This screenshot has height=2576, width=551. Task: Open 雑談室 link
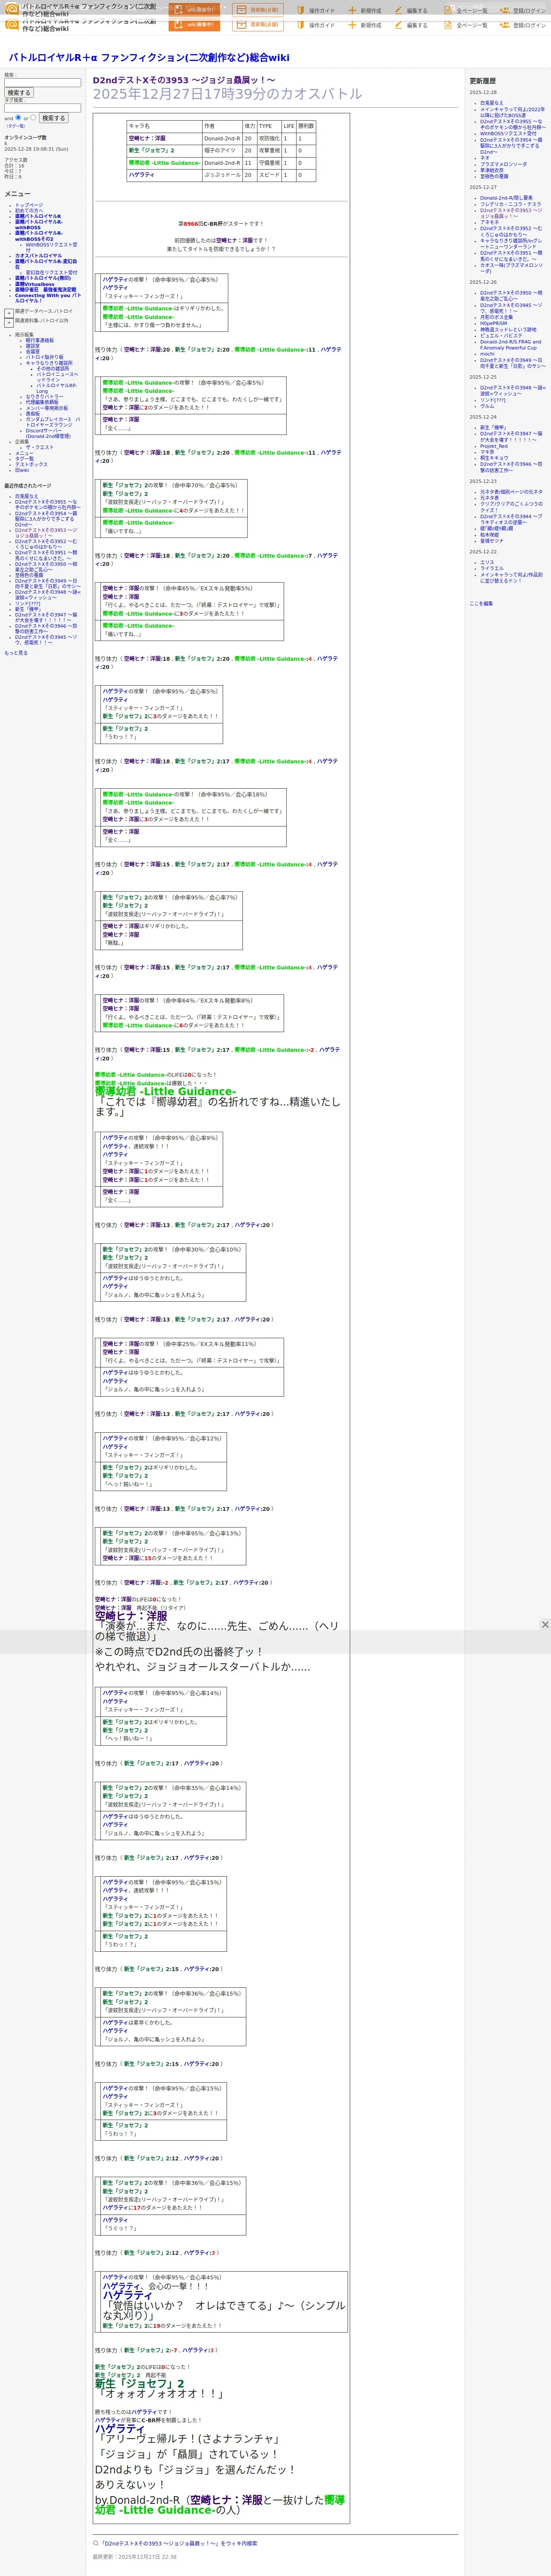pos(33,346)
